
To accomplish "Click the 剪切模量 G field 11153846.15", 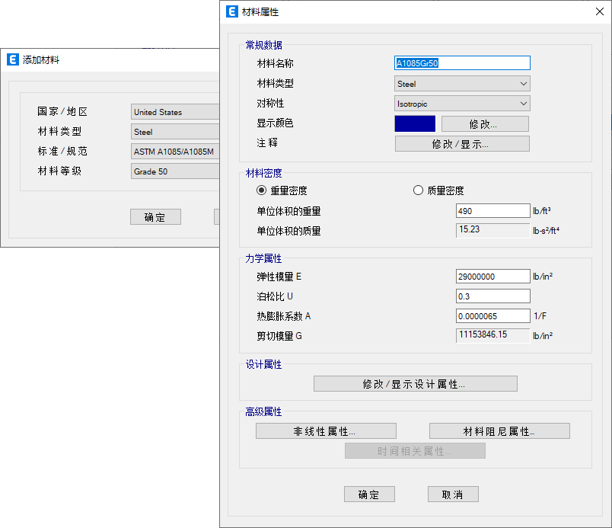I will [493, 335].
